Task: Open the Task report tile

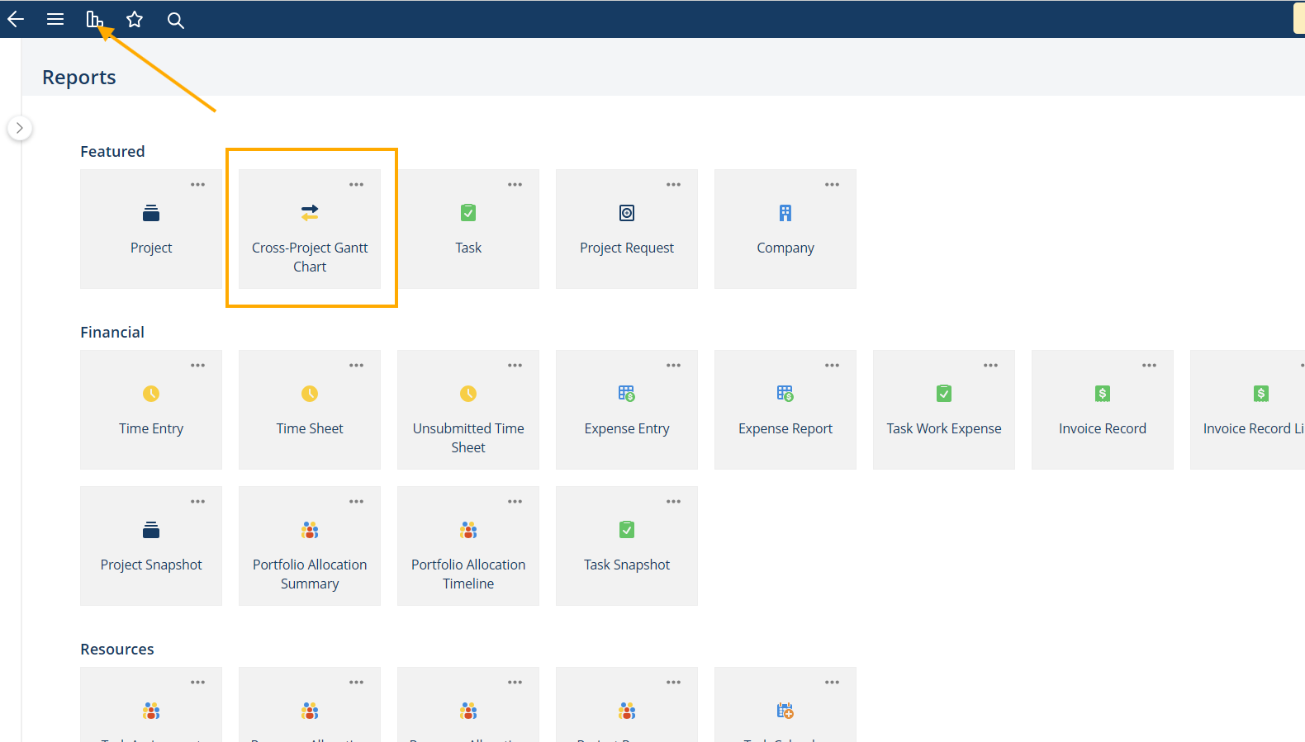Action: click(468, 229)
